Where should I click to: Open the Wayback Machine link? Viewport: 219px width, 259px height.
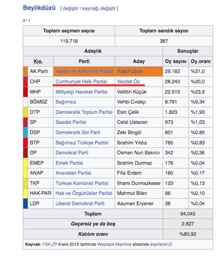coord(114,244)
